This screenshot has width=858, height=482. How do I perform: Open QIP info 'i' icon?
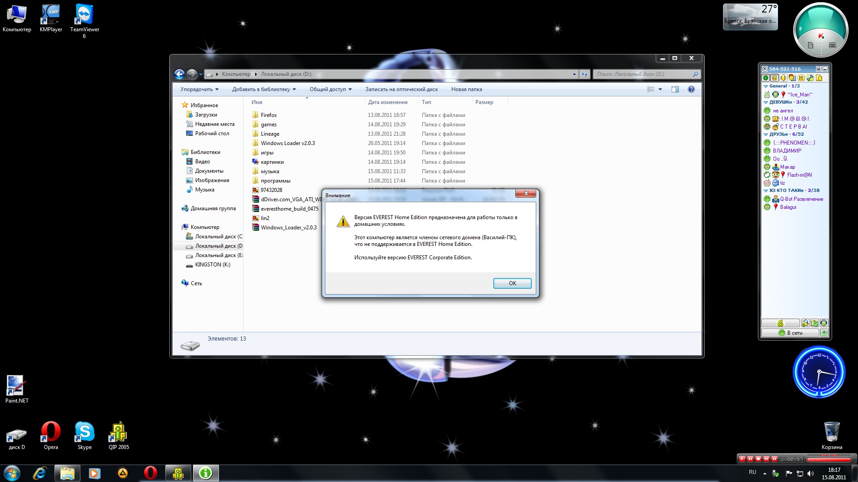click(819, 78)
